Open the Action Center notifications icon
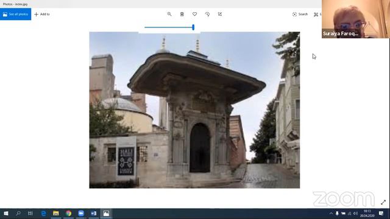390x219 pixels. click(381, 214)
